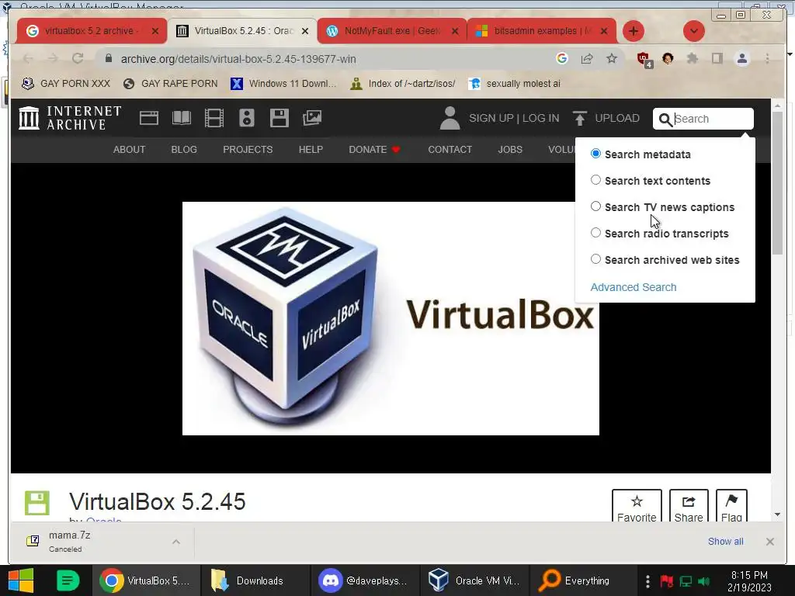
Task: Select the Search metadata radio button
Action: 595,154
